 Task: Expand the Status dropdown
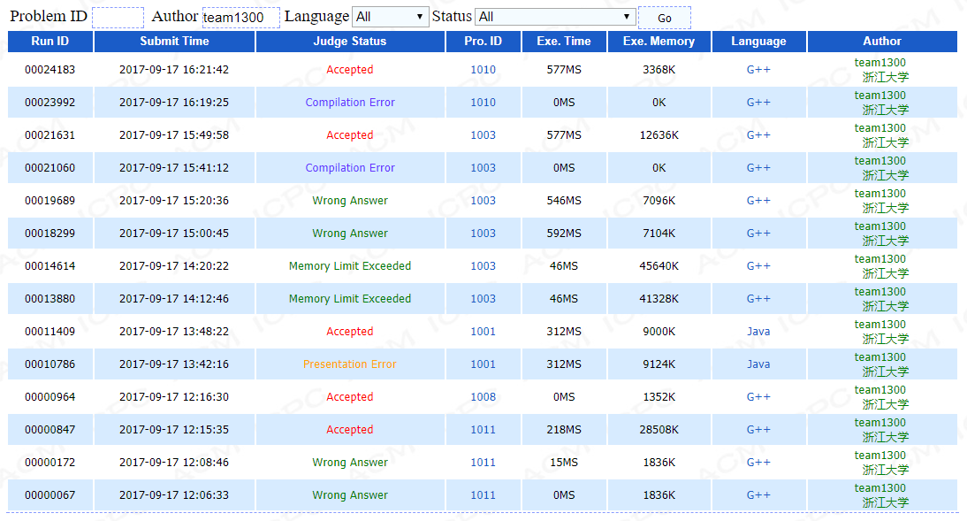(554, 17)
